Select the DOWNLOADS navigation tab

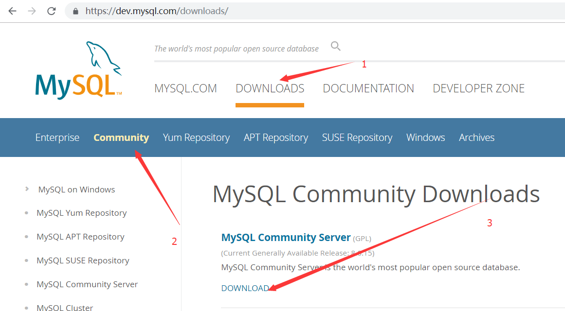pyautogui.click(x=270, y=88)
